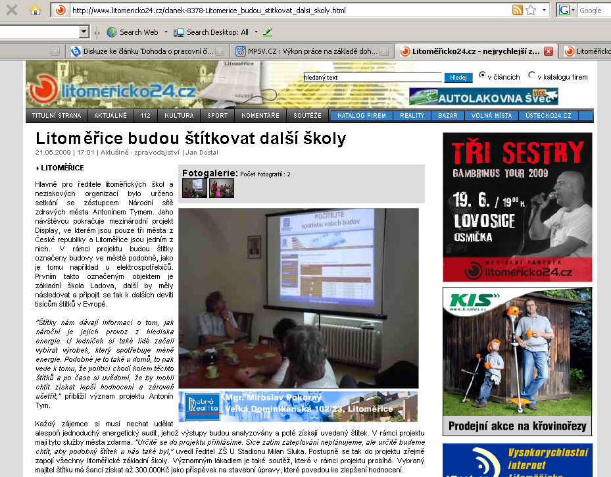Open the 'Vysokorychlostní internet' ad

click(518, 461)
